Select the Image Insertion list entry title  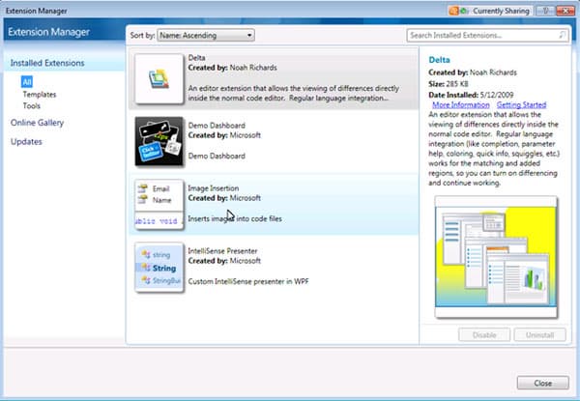pos(213,188)
